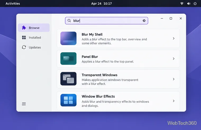Open the hamburger main menu
Viewport: 201px width, 130px height.
(24, 104)
